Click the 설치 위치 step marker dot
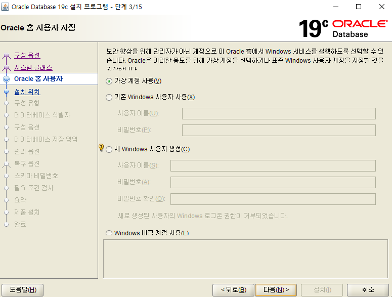The image size is (392, 297). pyautogui.click(x=6, y=92)
